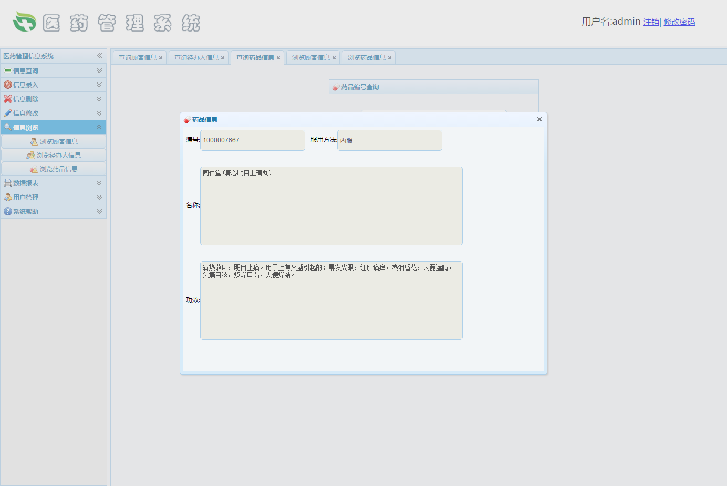Image resolution: width=727 pixels, height=486 pixels.
Task: Close the 浏览顾客信息 tab
Action: tap(334, 58)
